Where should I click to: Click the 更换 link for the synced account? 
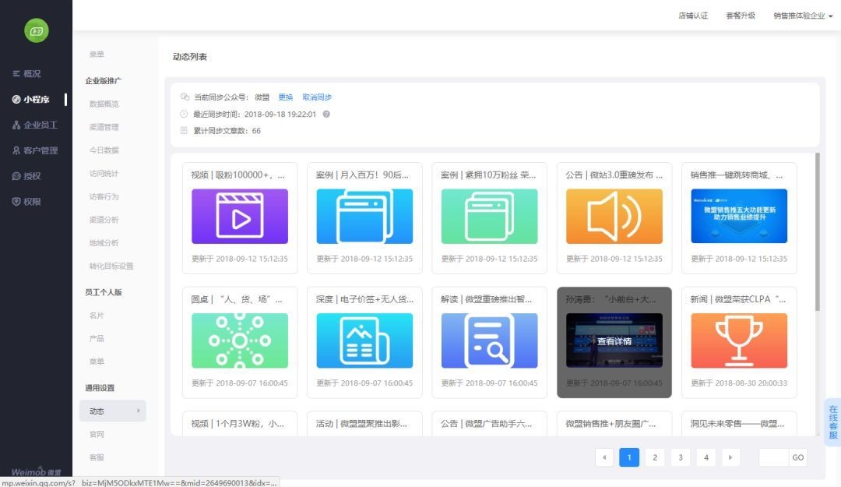[x=285, y=97]
